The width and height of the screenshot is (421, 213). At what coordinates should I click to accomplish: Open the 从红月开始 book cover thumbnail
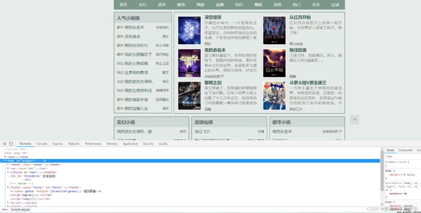click(274, 30)
